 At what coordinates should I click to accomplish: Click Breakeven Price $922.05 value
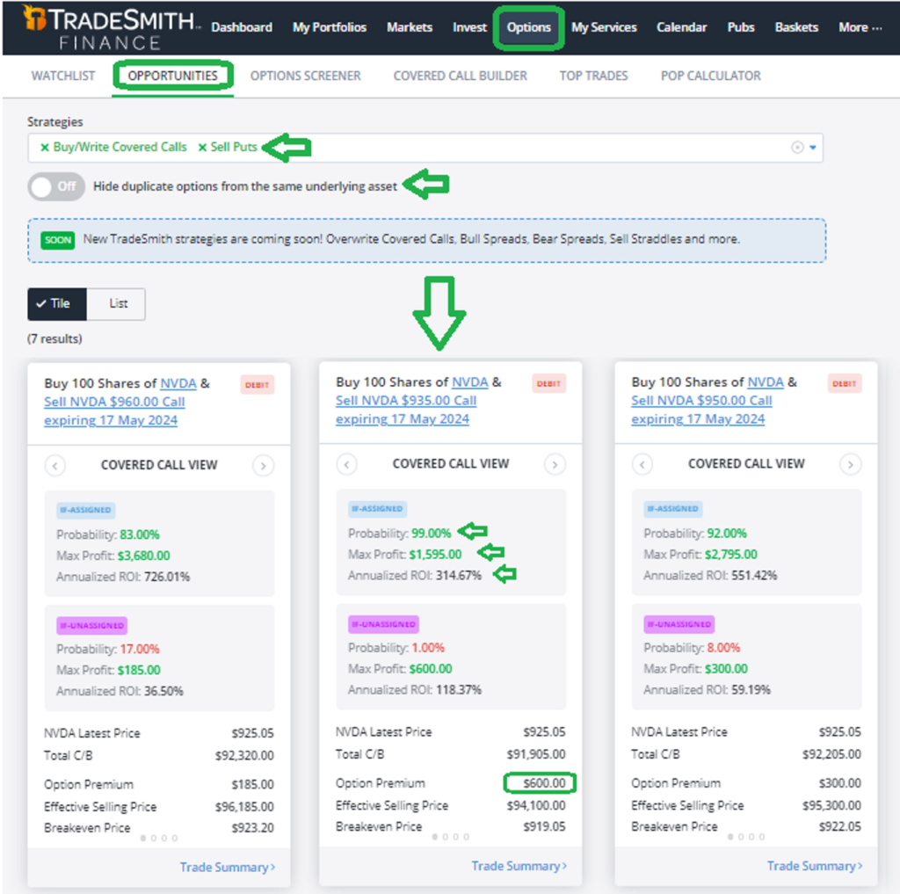(839, 827)
